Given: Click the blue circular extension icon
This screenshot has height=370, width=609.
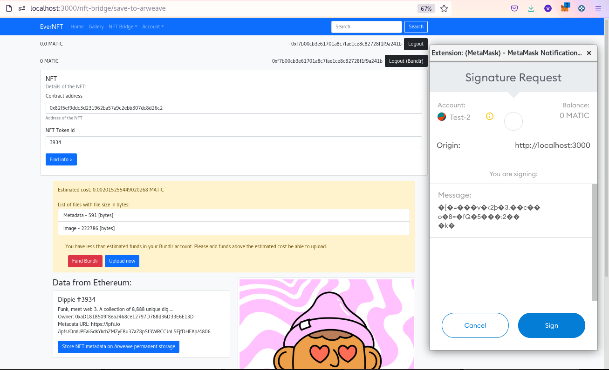Looking at the screenshot, I should tap(582, 8).
